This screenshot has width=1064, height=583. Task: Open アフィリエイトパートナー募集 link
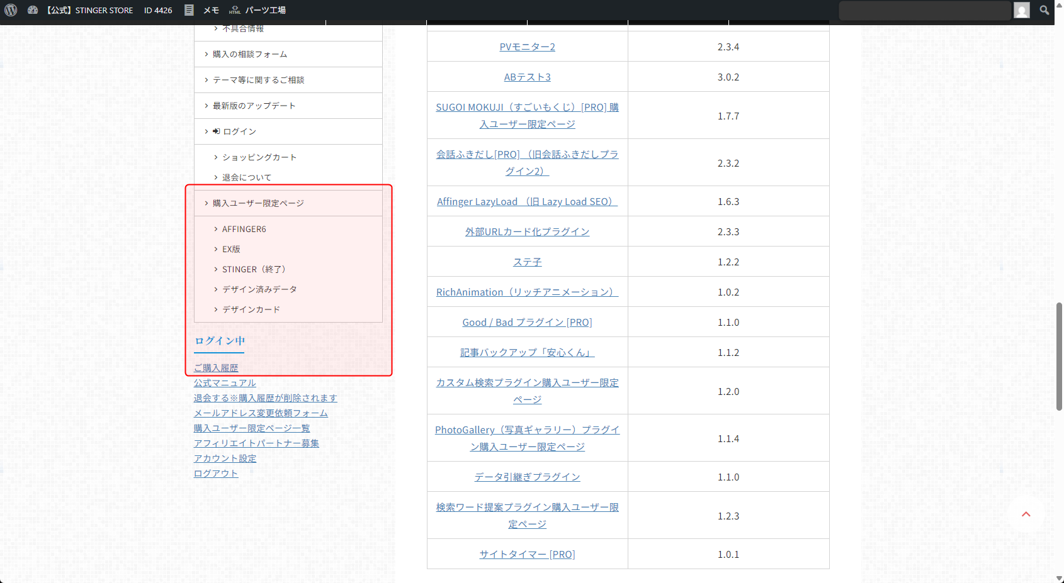[256, 443]
